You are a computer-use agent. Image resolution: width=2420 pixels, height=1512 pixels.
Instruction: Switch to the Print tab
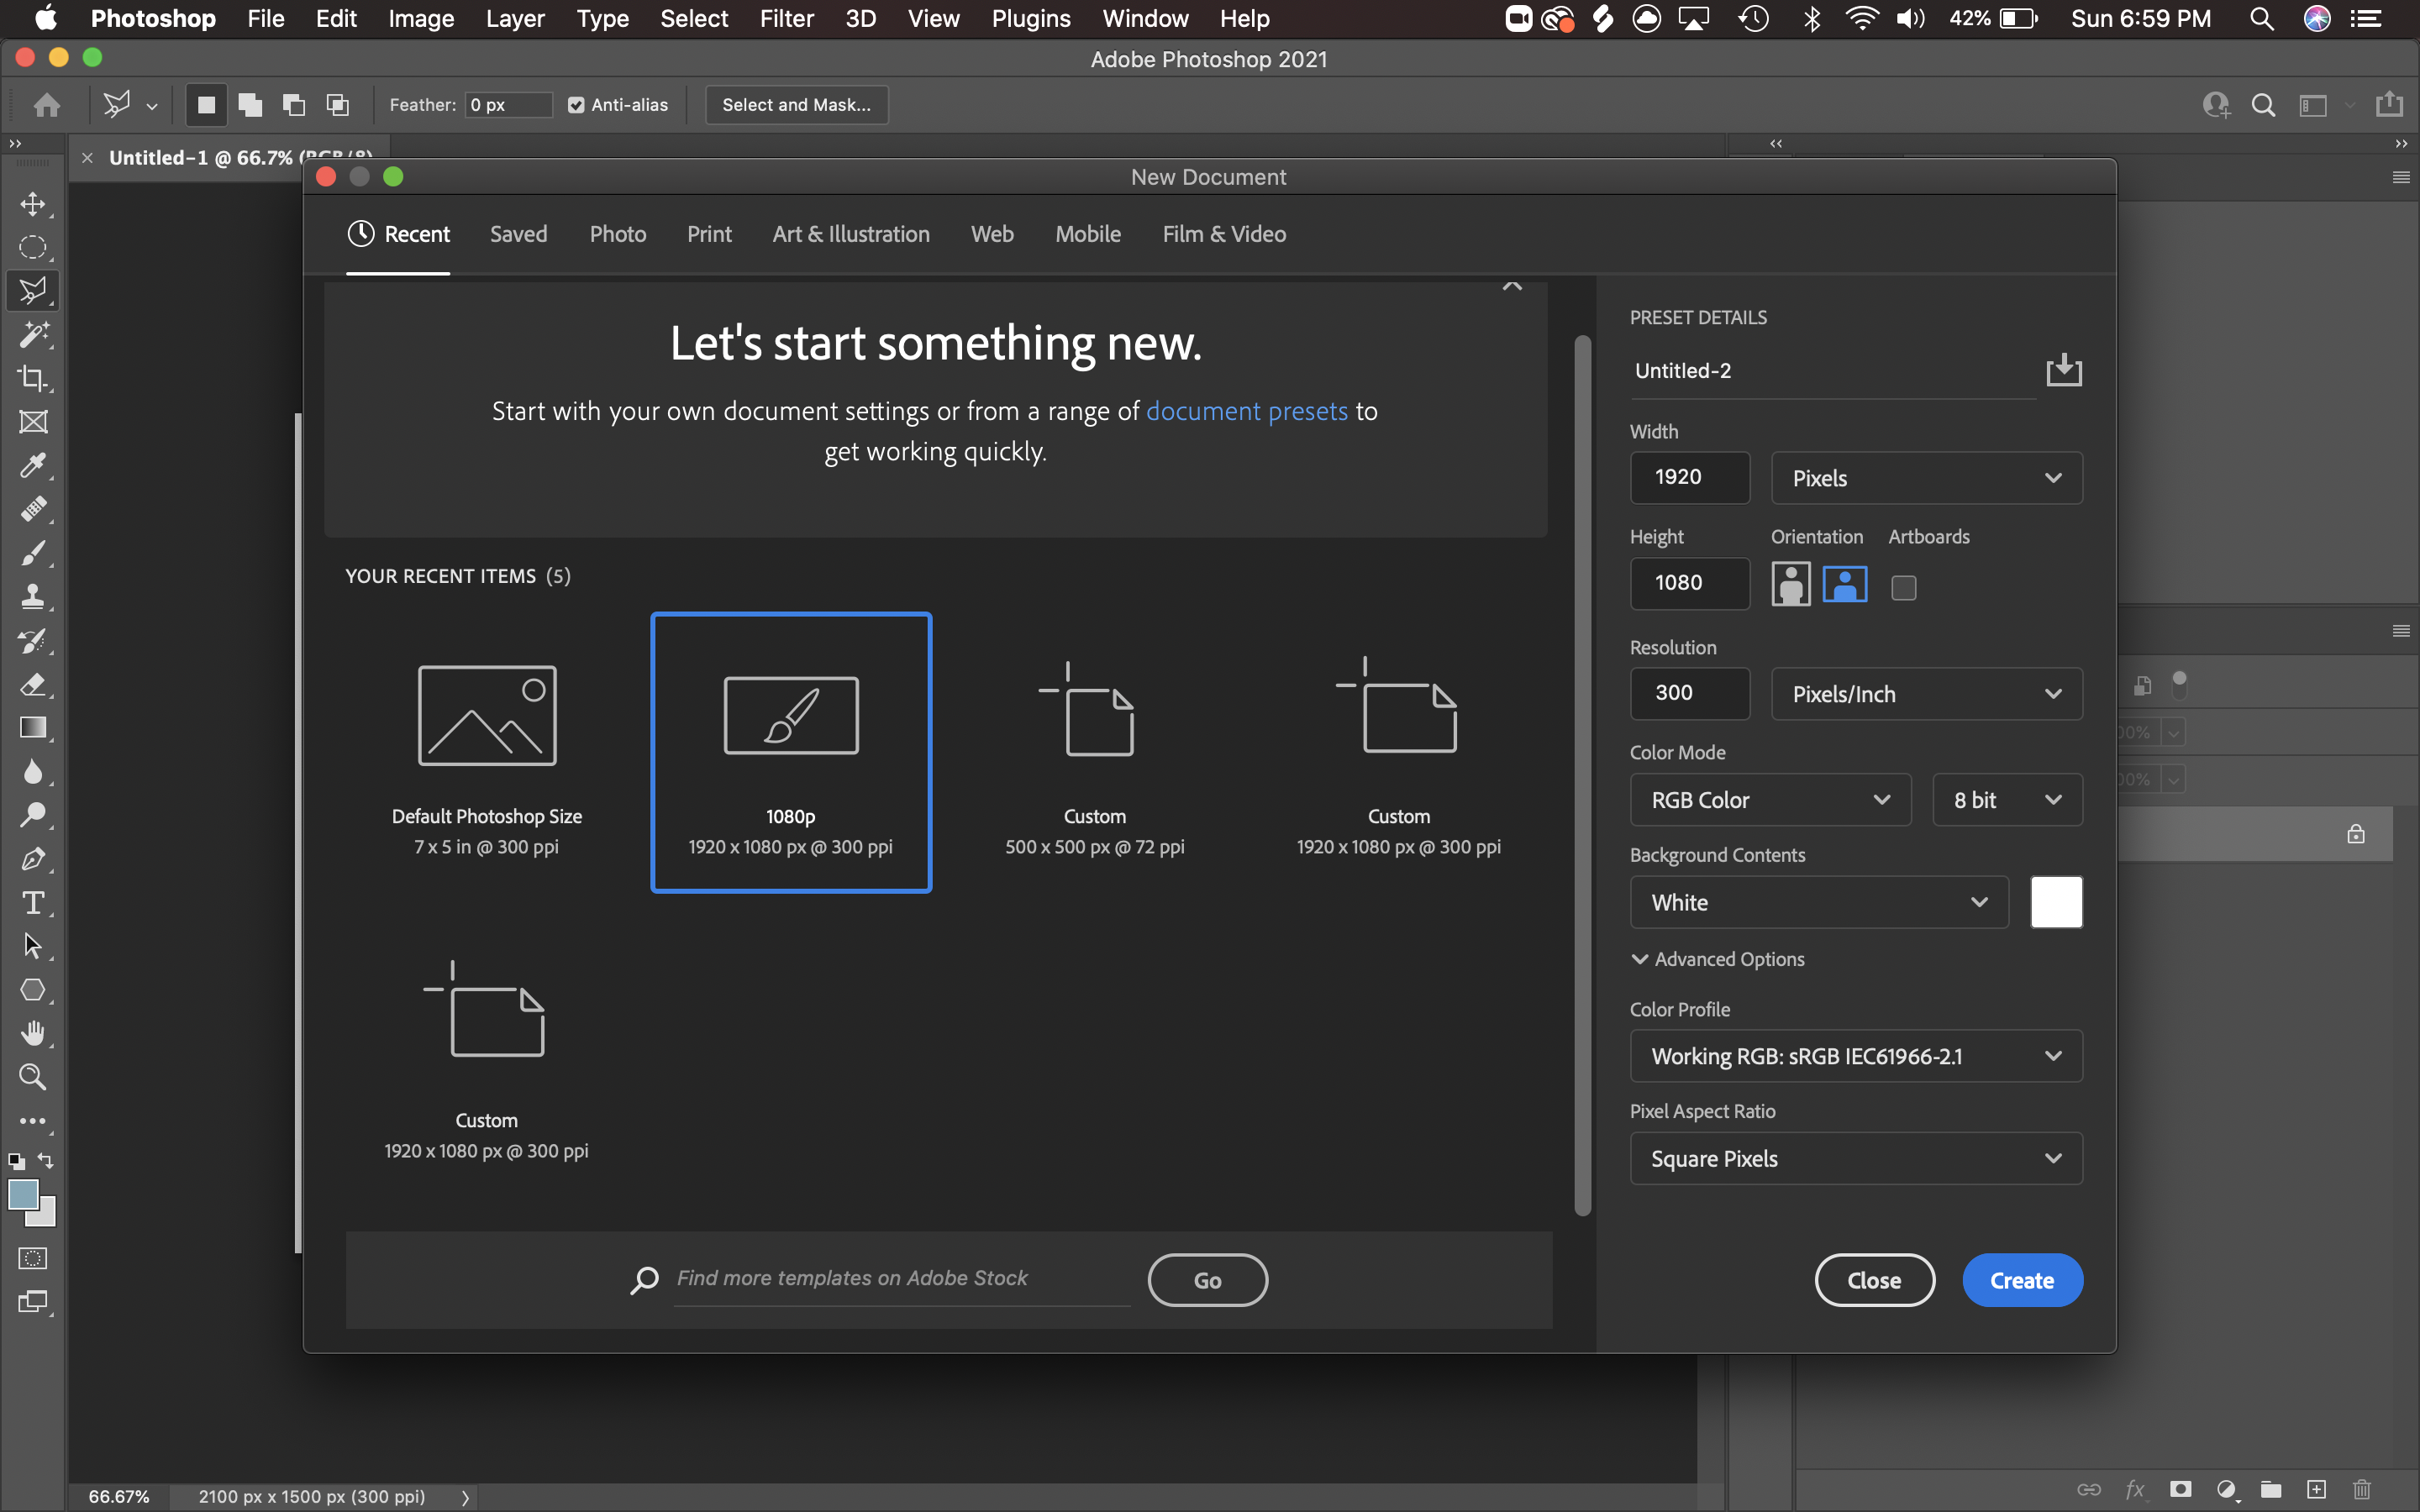(709, 234)
